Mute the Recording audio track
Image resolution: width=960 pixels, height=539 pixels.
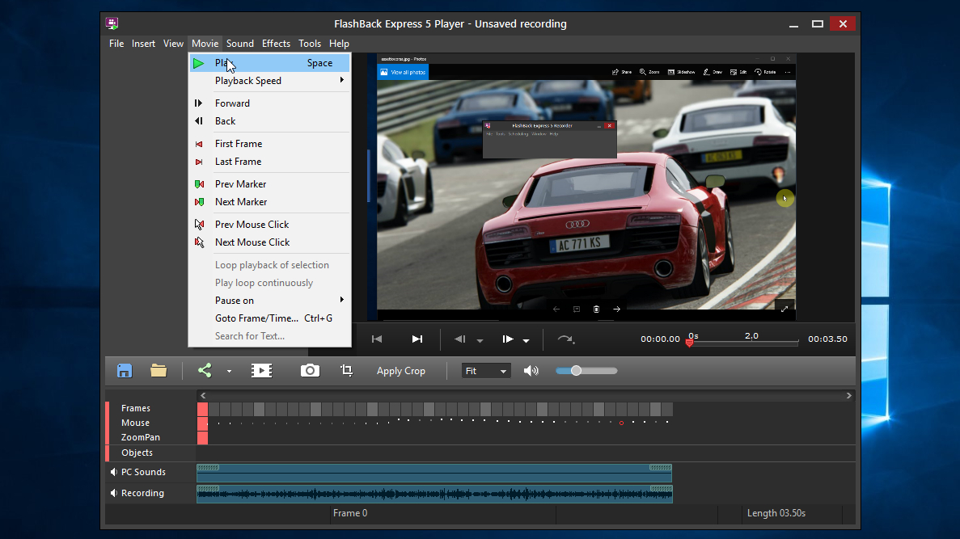[113, 493]
